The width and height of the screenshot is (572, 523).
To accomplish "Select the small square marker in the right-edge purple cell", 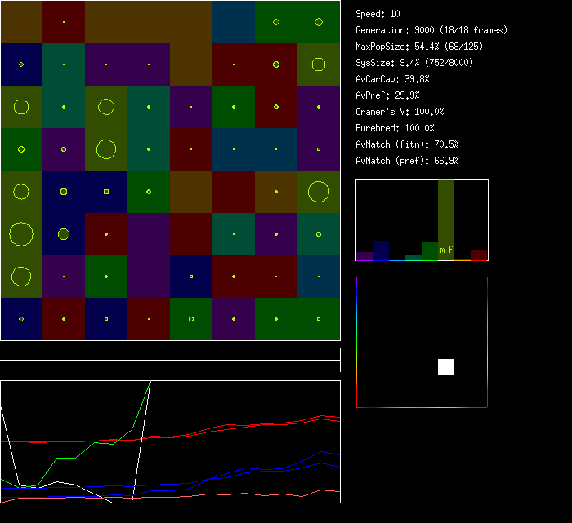I will (319, 149).
